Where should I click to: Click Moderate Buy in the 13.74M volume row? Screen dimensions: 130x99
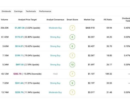click(55, 92)
